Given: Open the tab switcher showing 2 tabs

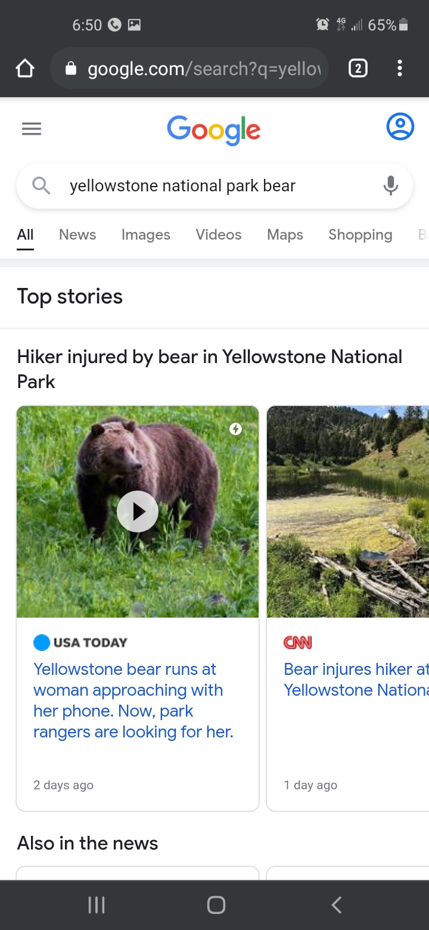Looking at the screenshot, I should 357,69.
